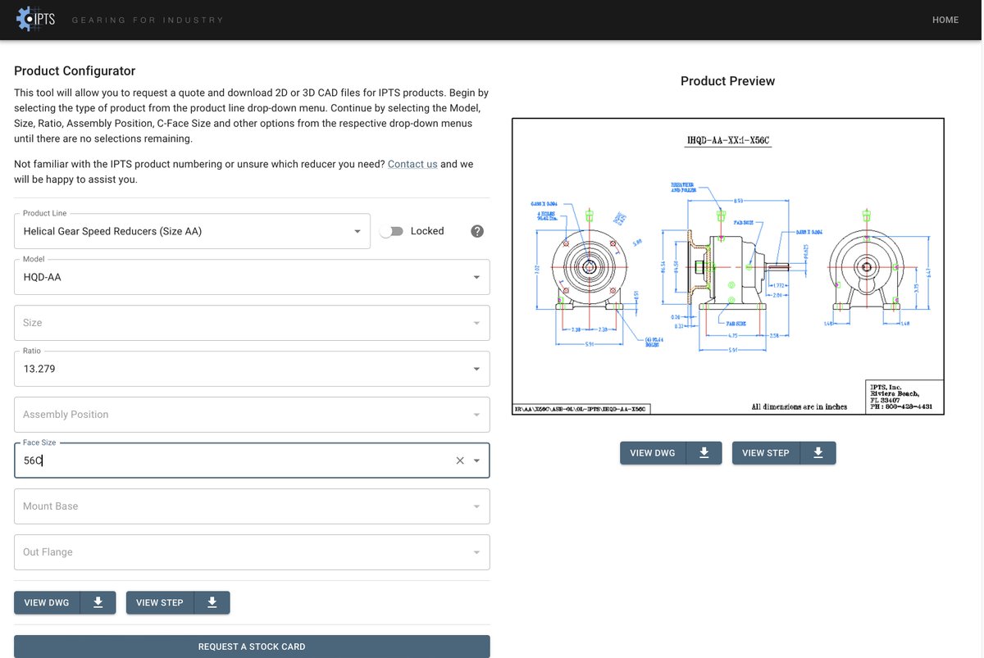Clear the Face Size selection using the X icon
984x658 pixels.
click(x=459, y=461)
